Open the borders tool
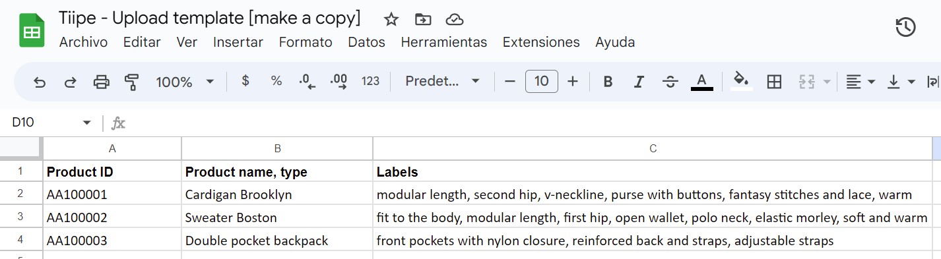 (x=774, y=82)
